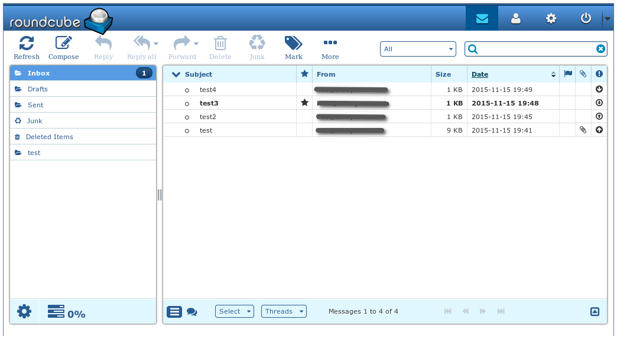Click the priority icon on test3 row
The width and height of the screenshot is (617, 339).
(599, 103)
